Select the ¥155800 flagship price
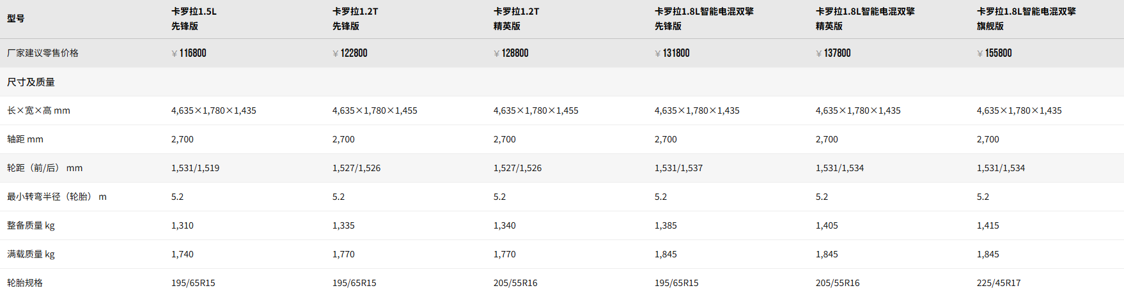Screen dimensions: 1124x295 995,54
